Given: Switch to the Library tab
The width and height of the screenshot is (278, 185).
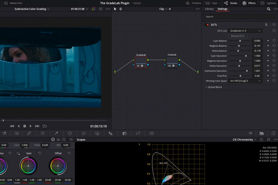Looking at the screenshot, I should point(209,9).
